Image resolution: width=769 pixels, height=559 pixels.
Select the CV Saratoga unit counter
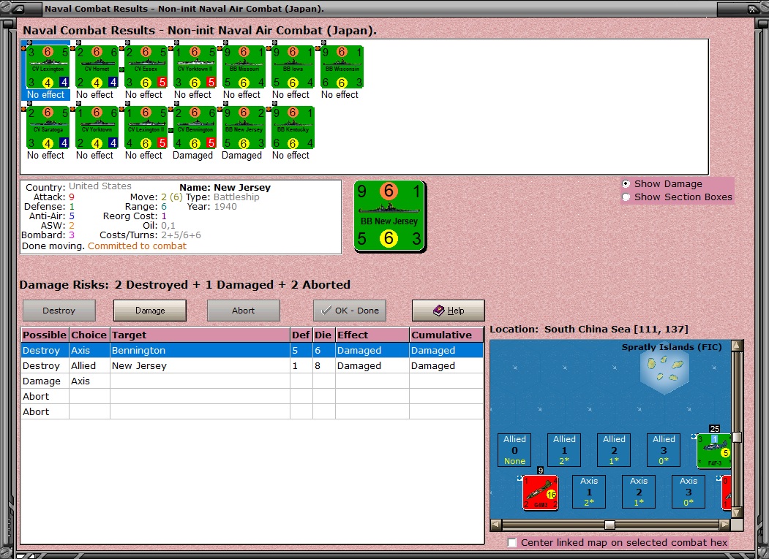click(x=48, y=127)
